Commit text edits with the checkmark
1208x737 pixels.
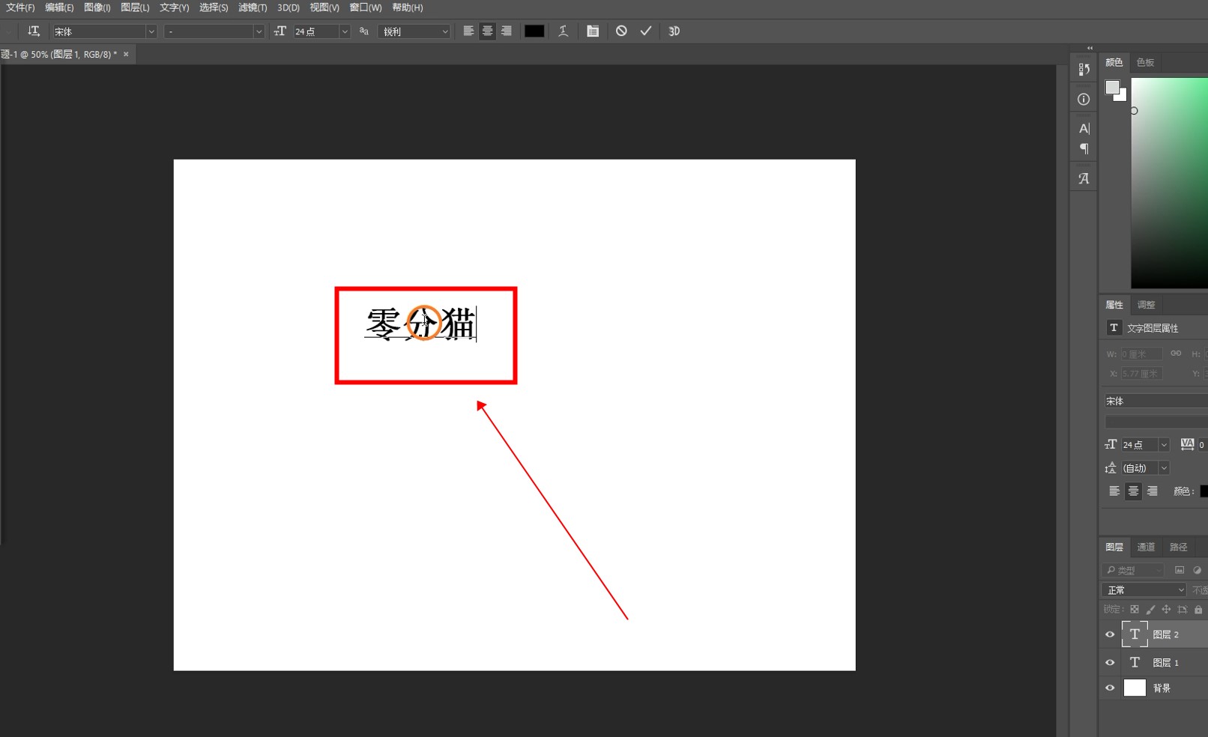(646, 31)
